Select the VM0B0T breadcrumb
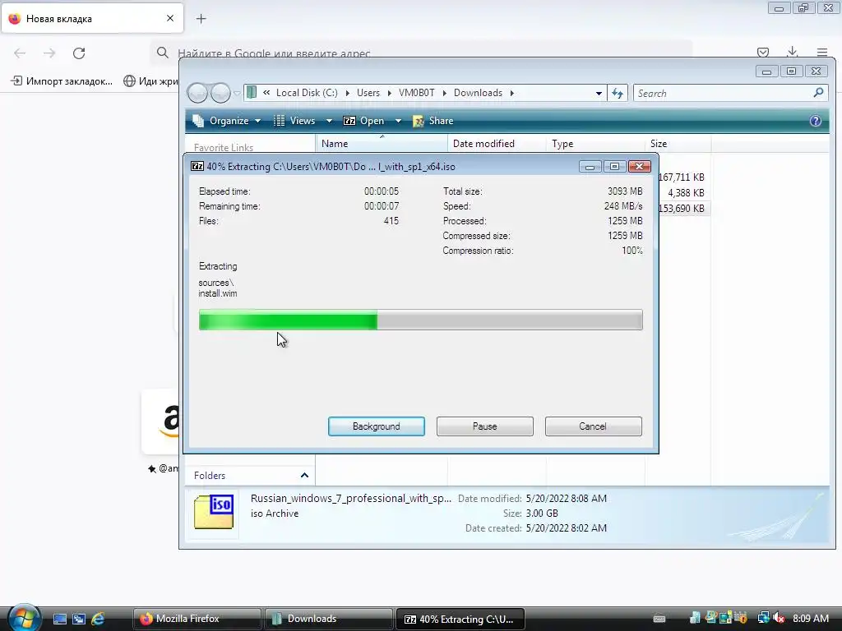Viewport: 842px width, 631px height. [x=416, y=93]
